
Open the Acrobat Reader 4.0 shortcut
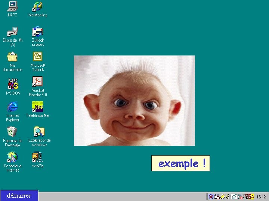coord(38,86)
